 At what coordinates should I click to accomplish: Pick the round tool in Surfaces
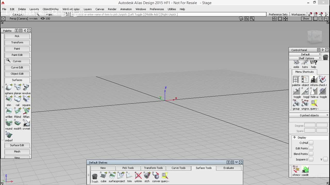(x=9, y=123)
